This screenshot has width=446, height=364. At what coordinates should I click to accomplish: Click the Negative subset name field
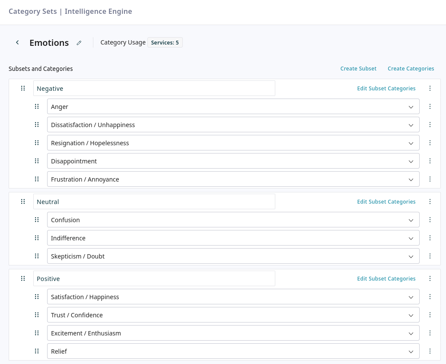click(154, 88)
